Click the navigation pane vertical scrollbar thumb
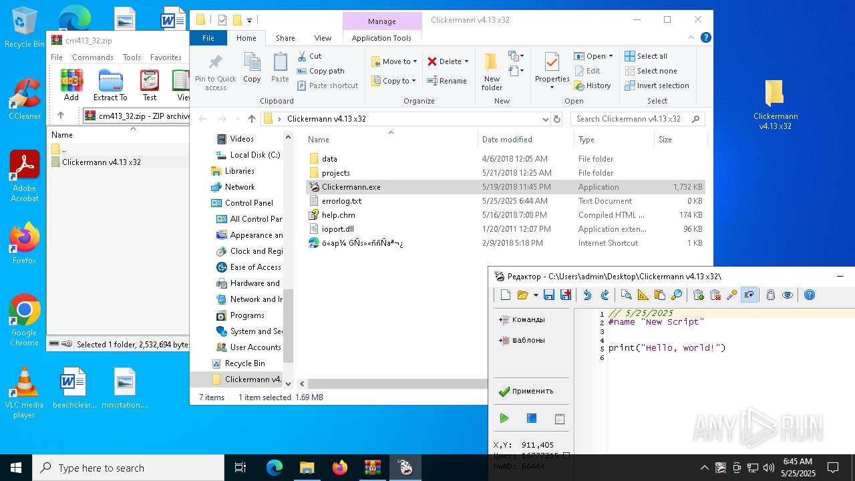This screenshot has width=855, height=481. [289, 326]
